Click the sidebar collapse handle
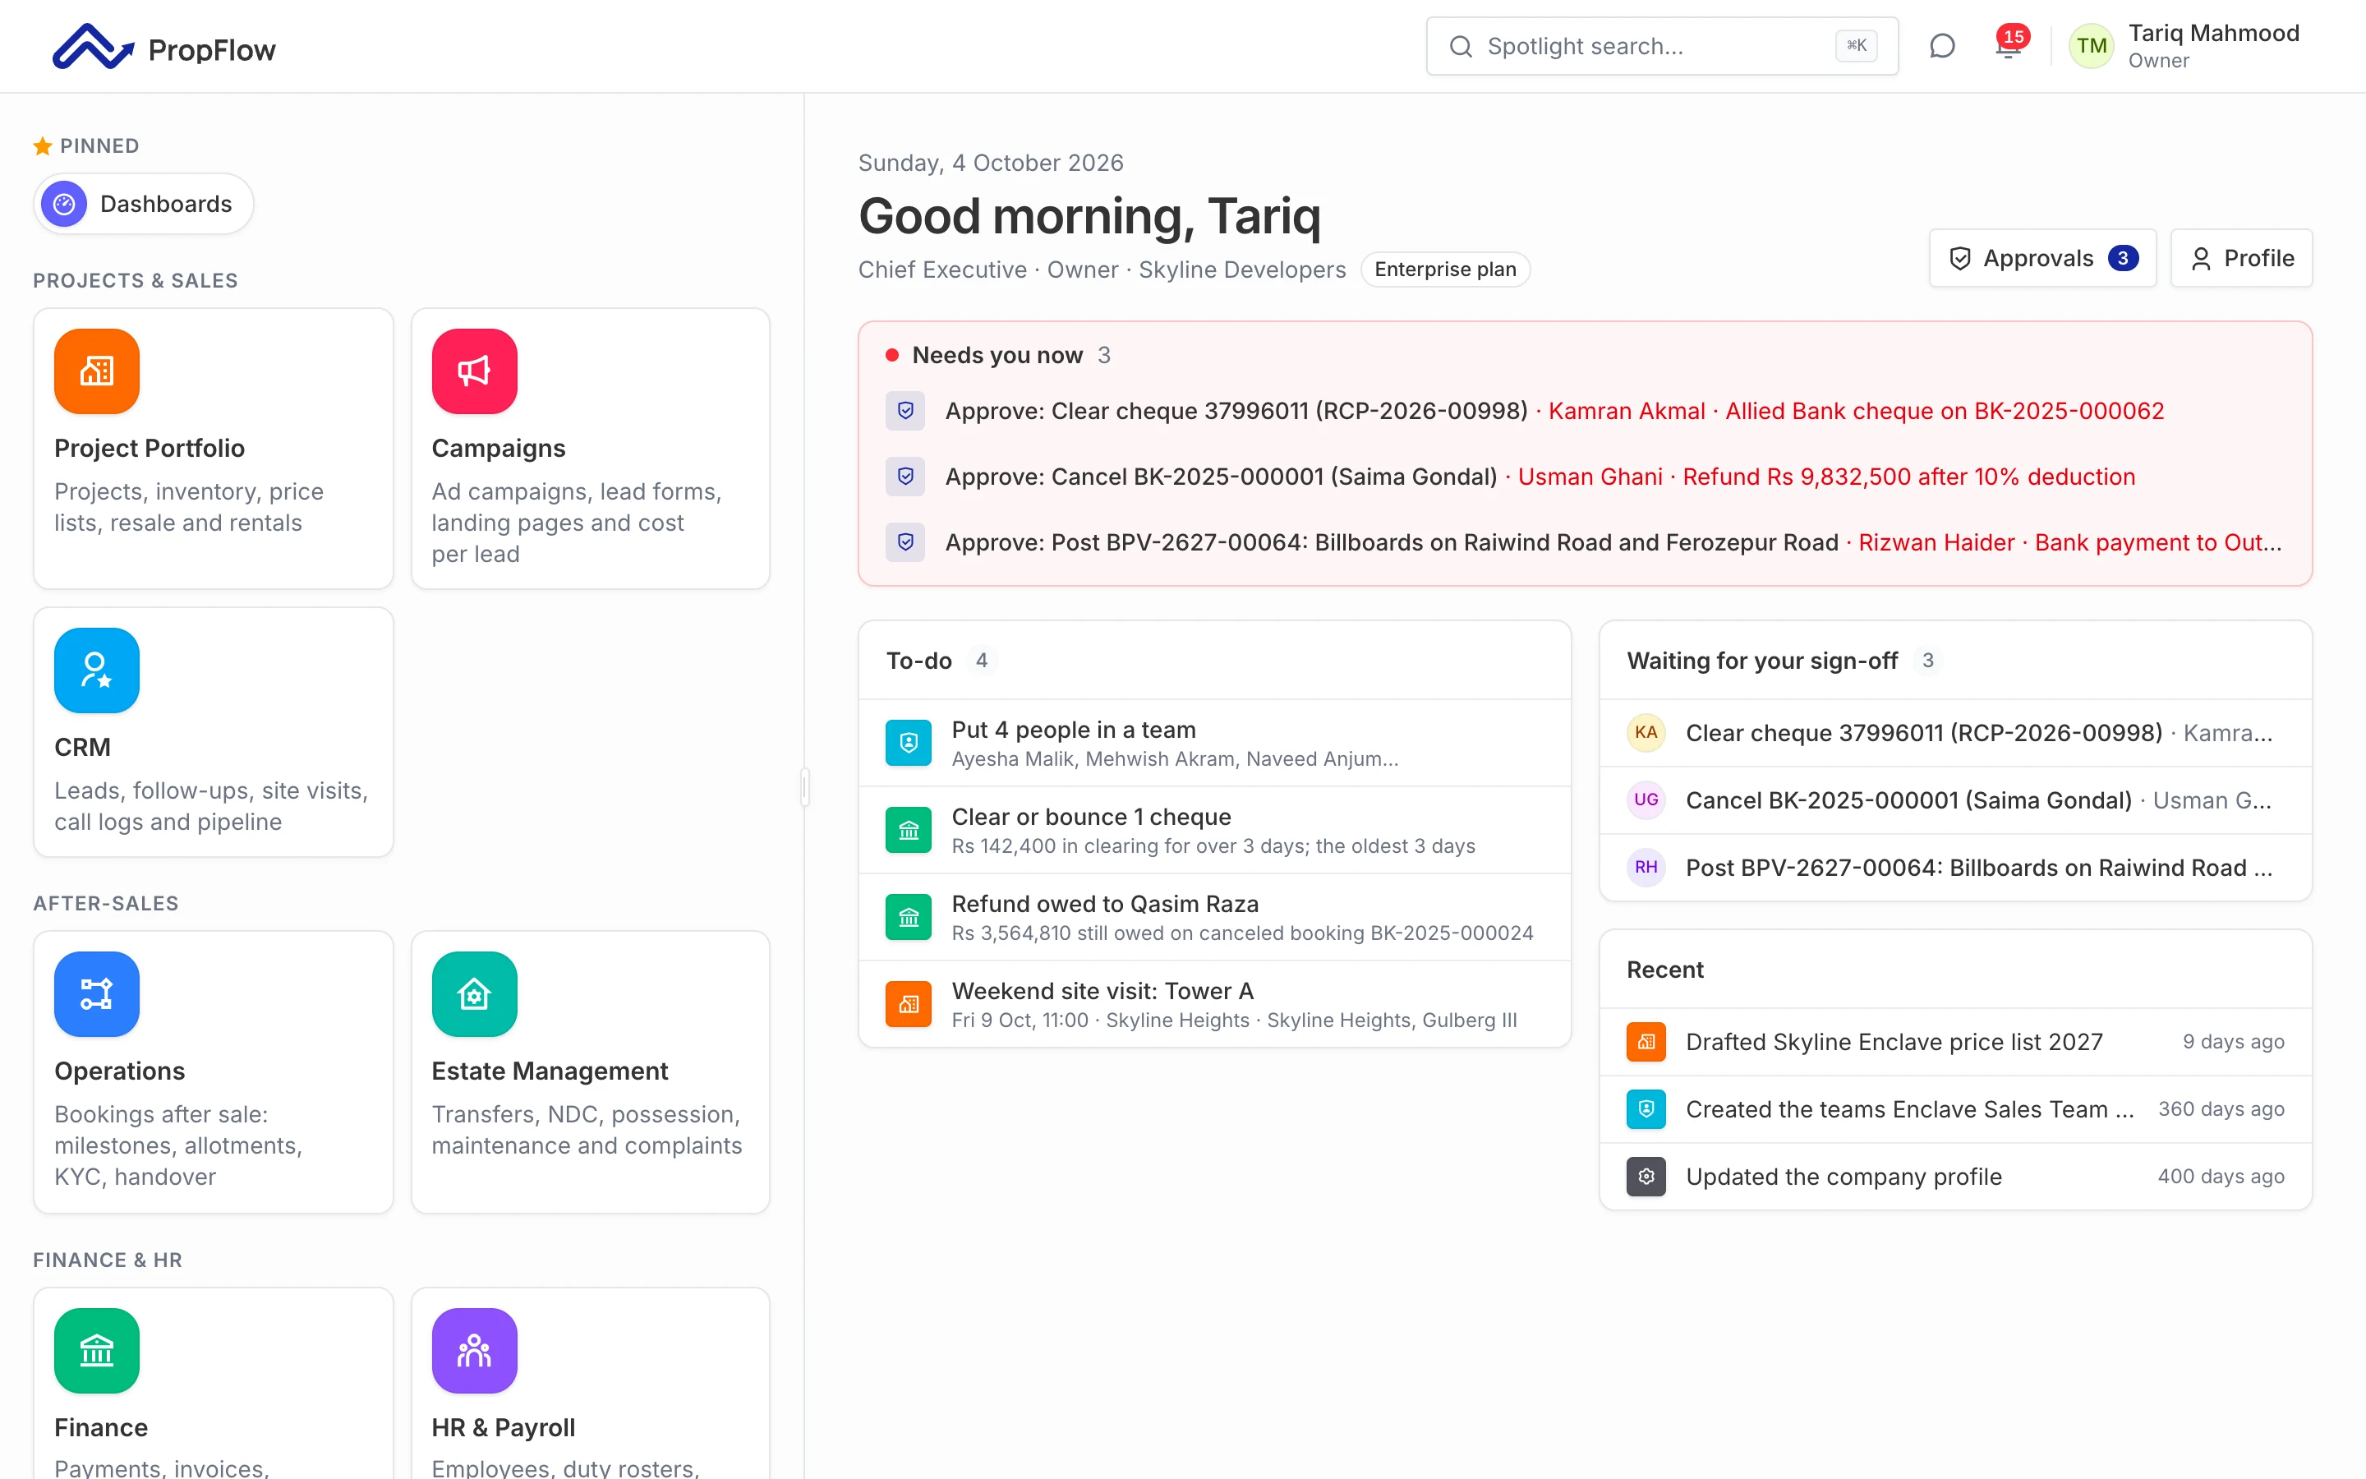2366x1479 pixels. coord(804,786)
